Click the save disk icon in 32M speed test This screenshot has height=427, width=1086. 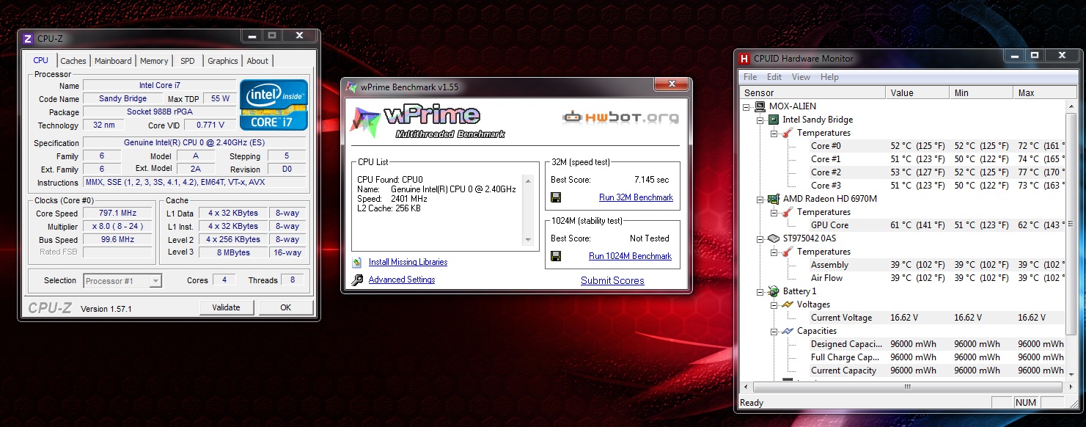(x=556, y=197)
